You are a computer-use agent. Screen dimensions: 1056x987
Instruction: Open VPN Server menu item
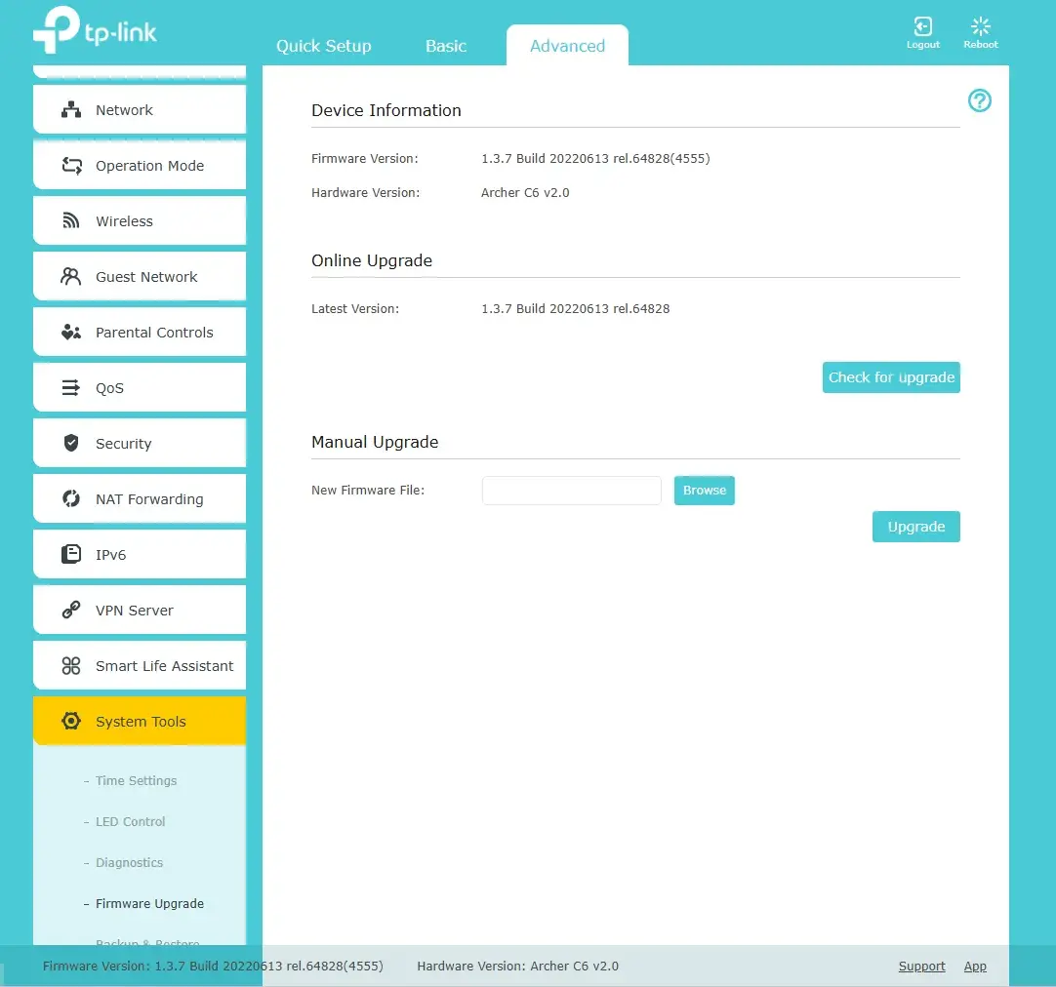(x=140, y=611)
